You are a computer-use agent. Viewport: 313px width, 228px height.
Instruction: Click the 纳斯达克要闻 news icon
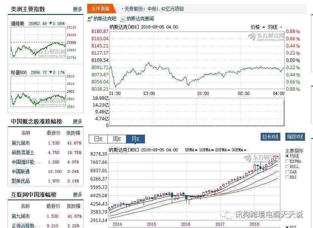pyautogui.click(x=123, y=19)
